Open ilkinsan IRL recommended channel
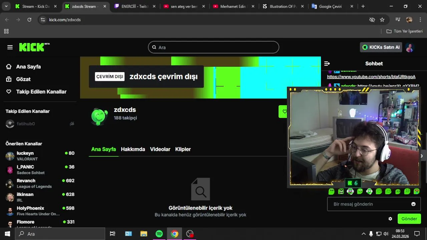The width and height of the screenshot is (427, 240). (40, 197)
